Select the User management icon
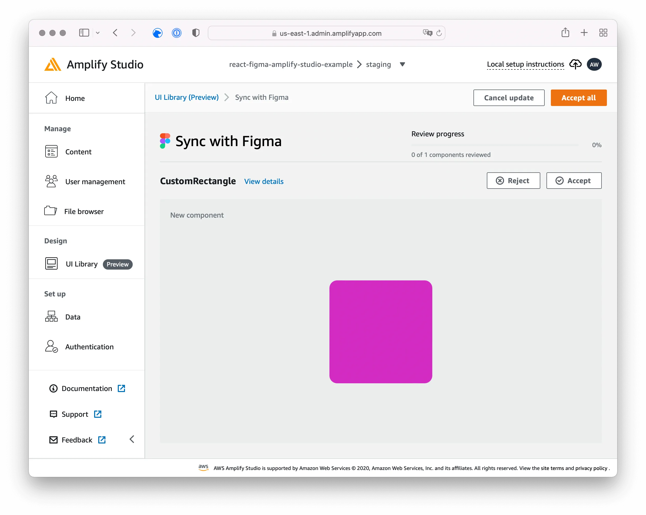The image size is (646, 515). (x=51, y=181)
